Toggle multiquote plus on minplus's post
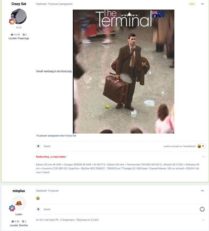This screenshot has width=209, height=231. (x=38, y=209)
